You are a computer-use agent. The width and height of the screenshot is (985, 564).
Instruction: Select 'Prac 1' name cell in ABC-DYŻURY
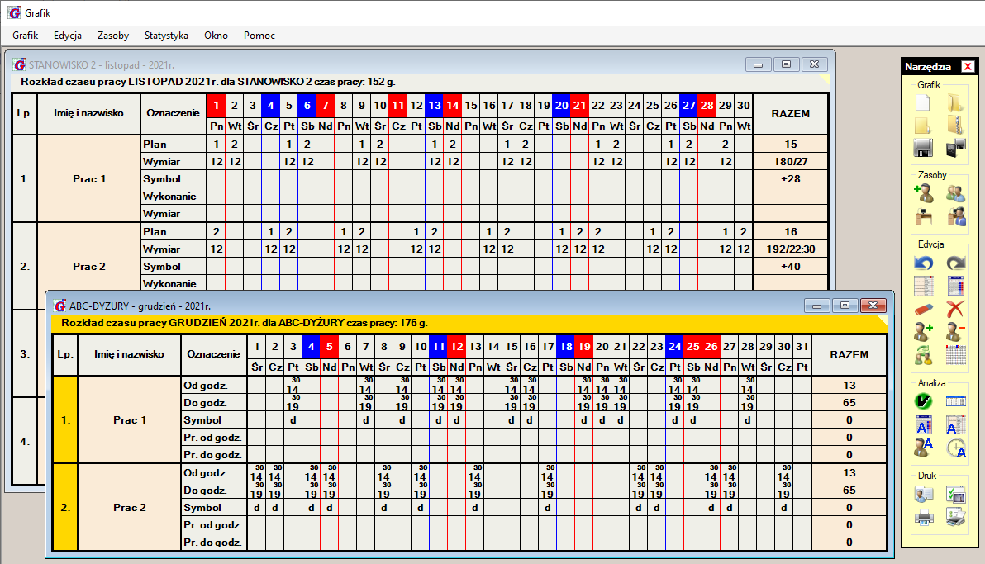tap(130, 419)
